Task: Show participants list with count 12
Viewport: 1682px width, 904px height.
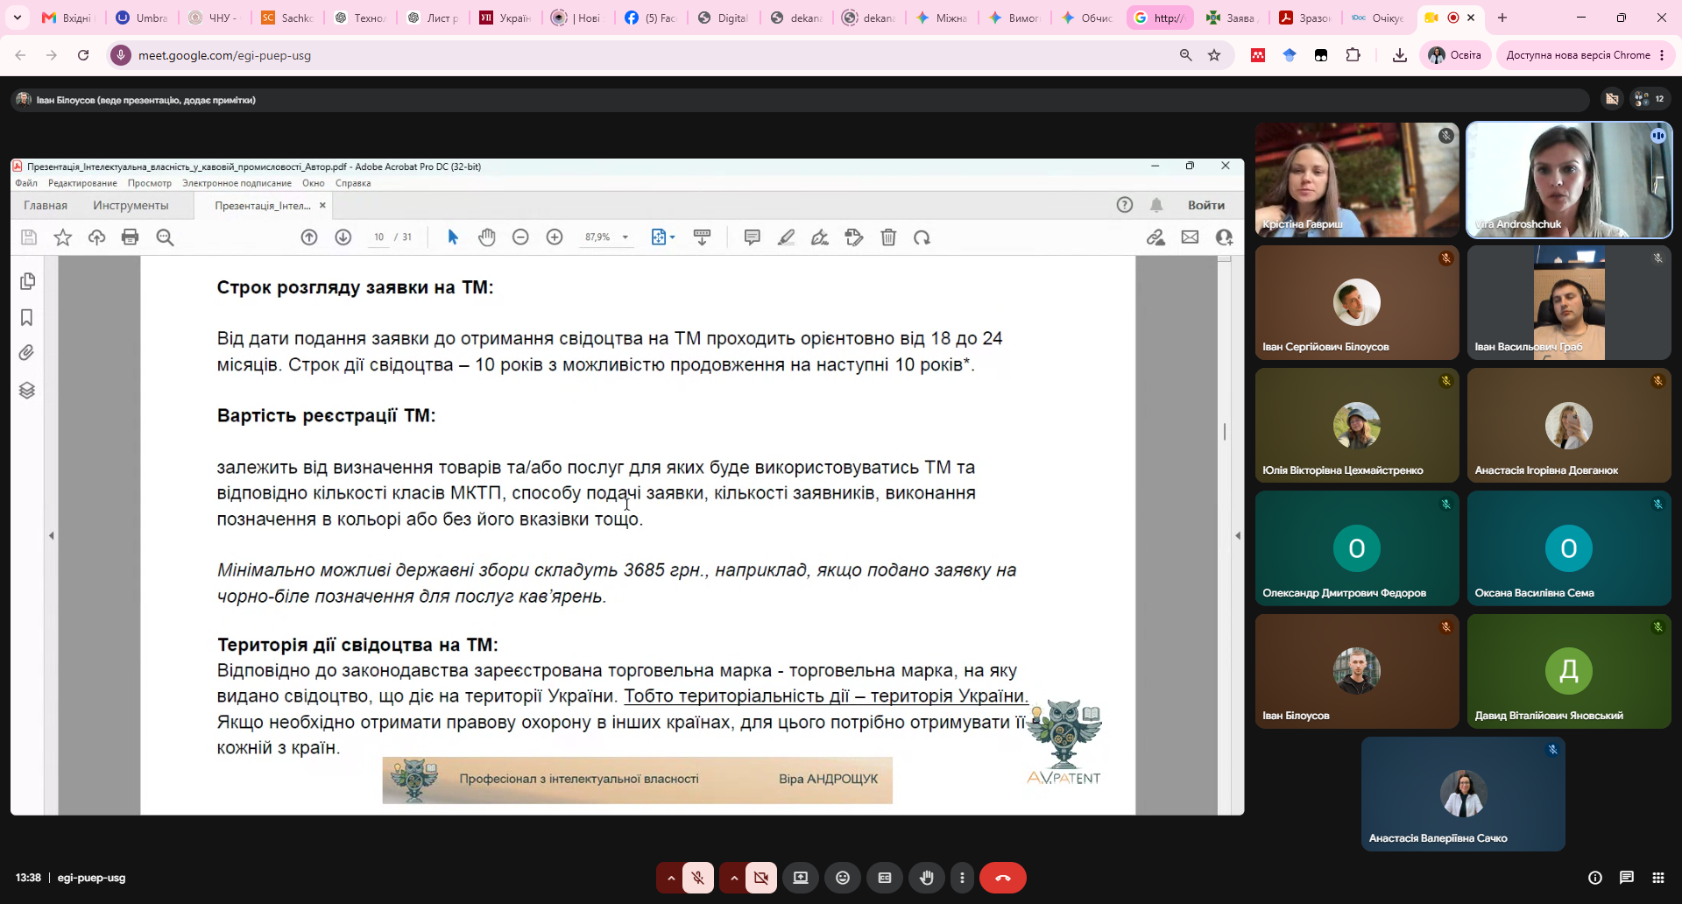Action: coord(1650,99)
